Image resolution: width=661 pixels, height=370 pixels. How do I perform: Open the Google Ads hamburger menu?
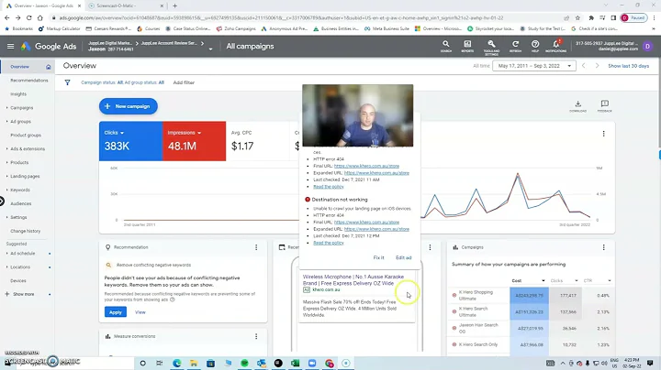click(x=10, y=46)
